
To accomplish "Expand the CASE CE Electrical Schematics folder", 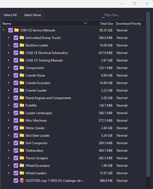I will click(9, 53).
